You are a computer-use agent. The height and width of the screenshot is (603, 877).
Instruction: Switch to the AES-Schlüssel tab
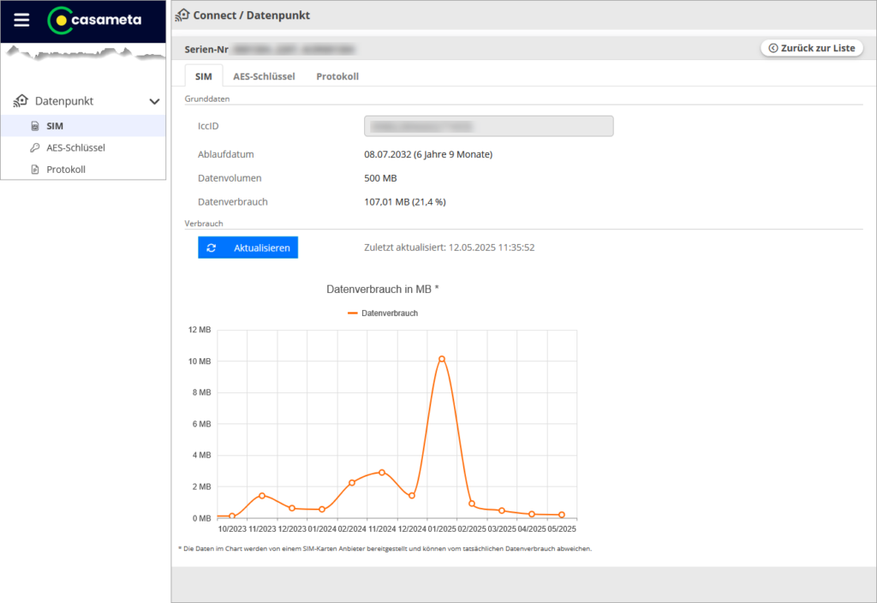pyautogui.click(x=264, y=76)
